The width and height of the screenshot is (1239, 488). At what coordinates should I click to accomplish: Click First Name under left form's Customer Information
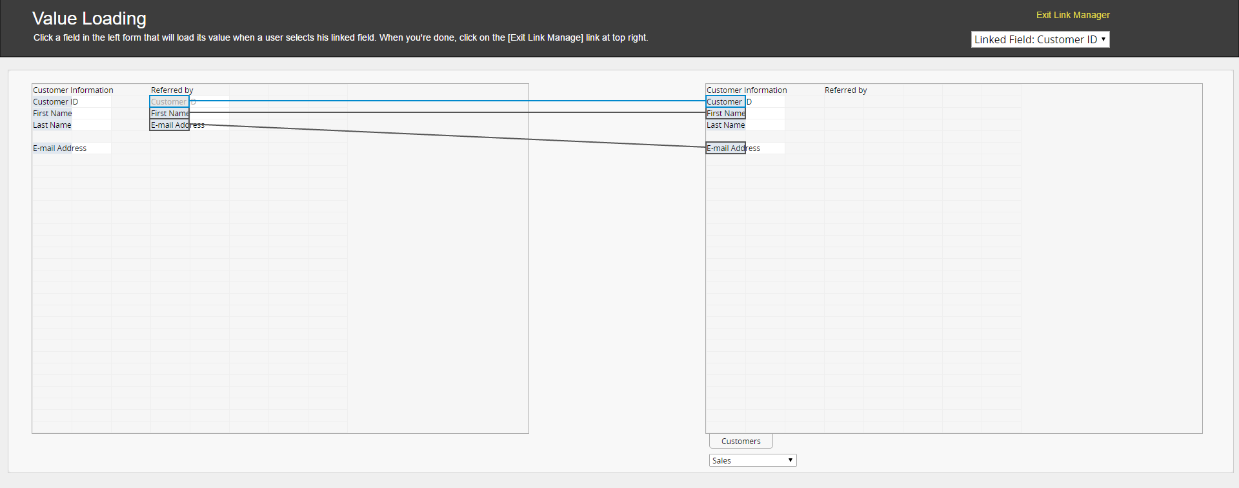coord(52,114)
